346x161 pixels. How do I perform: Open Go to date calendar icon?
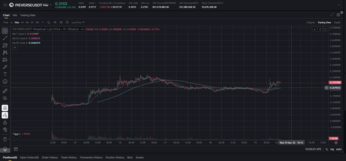(x=16, y=149)
